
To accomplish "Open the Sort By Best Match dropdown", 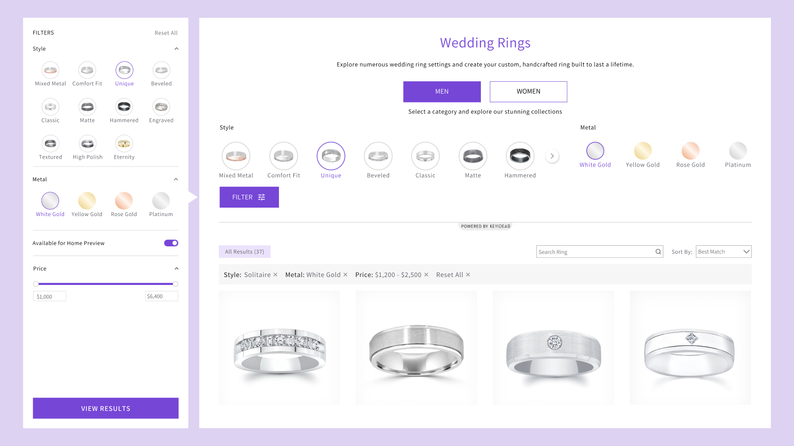I will [724, 252].
